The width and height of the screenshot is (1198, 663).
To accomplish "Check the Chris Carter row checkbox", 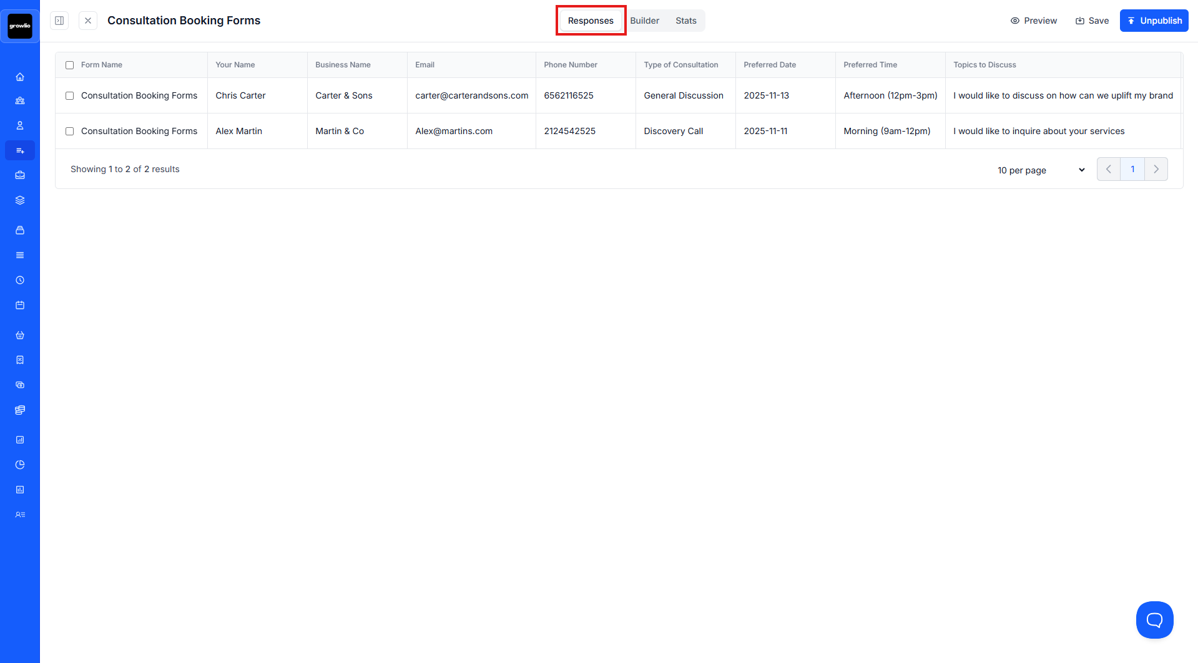I will click(x=70, y=95).
